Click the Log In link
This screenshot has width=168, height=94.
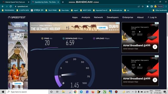click(x=152, y=17)
